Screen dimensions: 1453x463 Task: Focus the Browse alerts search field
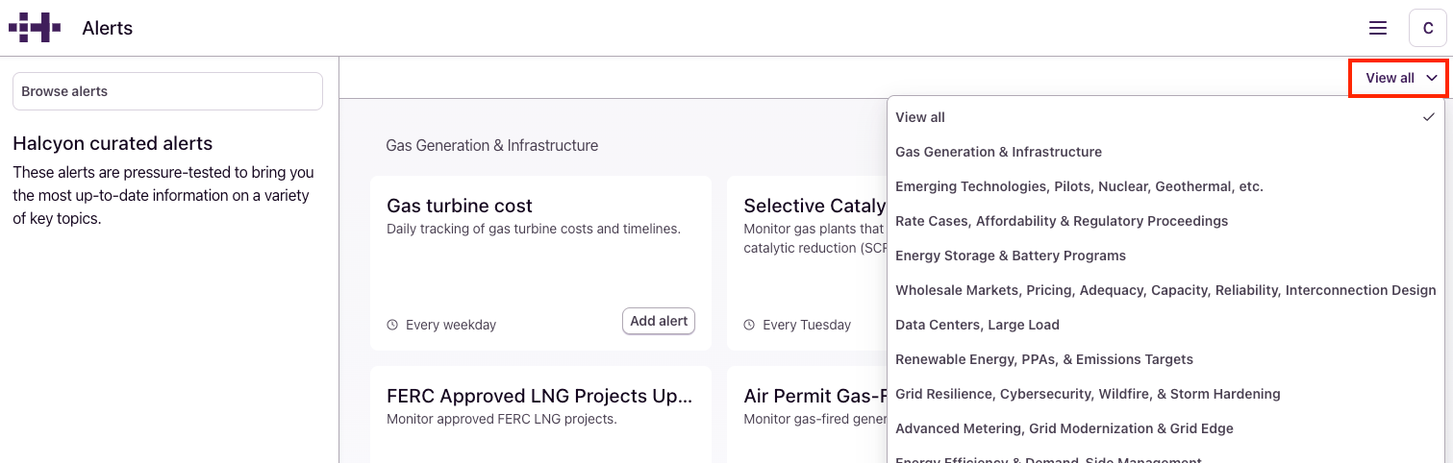[x=167, y=91]
